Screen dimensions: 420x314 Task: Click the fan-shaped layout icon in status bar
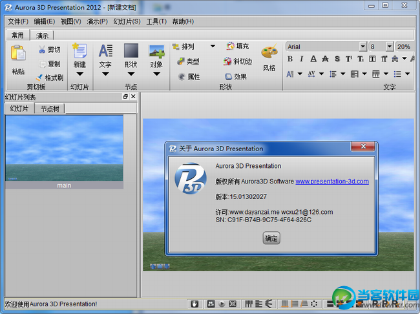268,304
